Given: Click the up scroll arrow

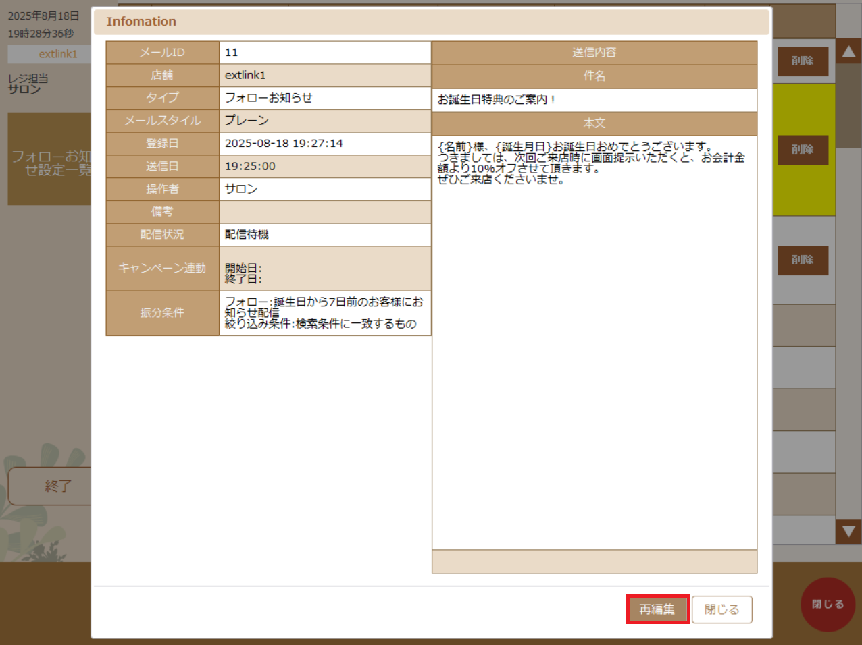Looking at the screenshot, I should tap(849, 51).
